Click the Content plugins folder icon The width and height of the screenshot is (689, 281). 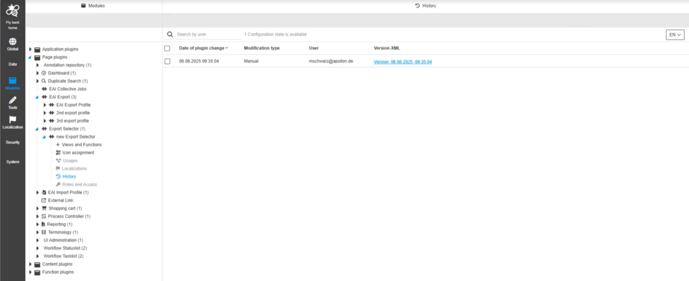tap(37, 264)
